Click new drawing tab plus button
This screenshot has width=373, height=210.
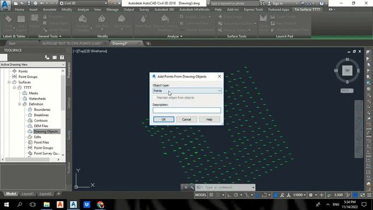[x=148, y=43]
